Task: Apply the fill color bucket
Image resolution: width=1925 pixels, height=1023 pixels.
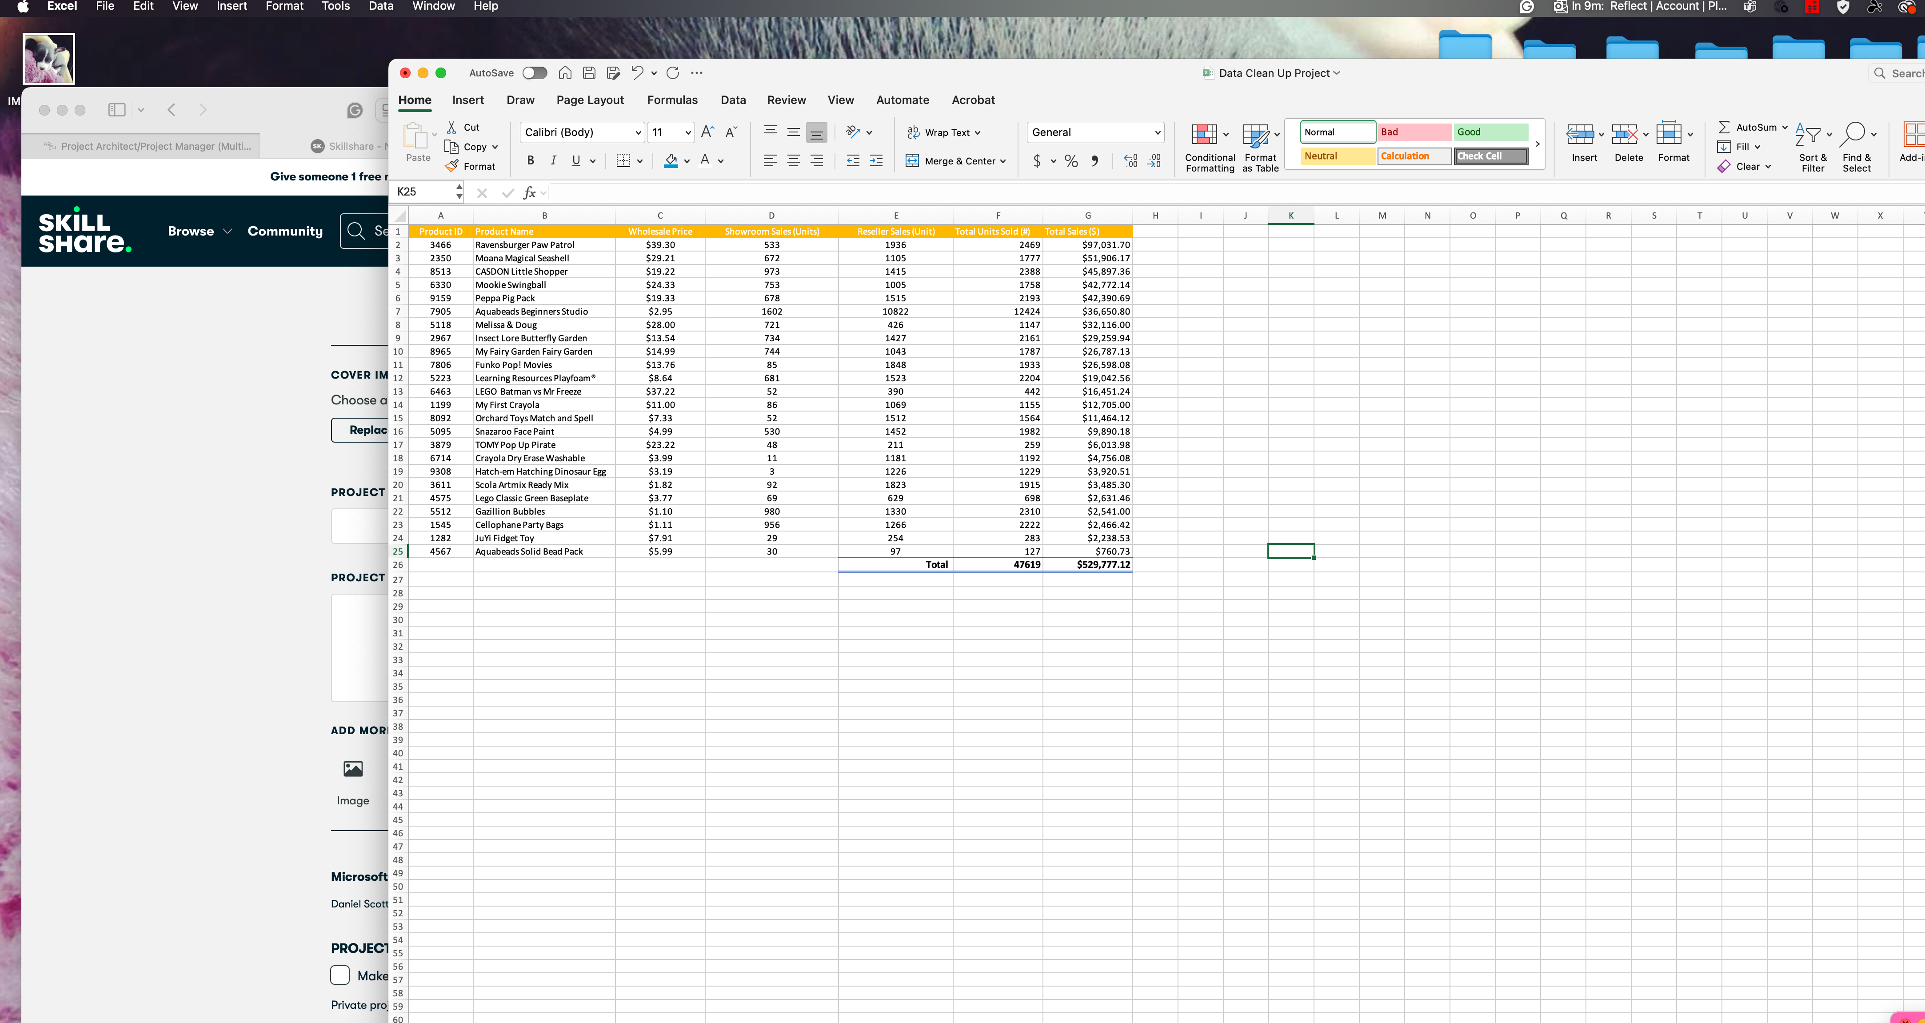Action: [670, 160]
